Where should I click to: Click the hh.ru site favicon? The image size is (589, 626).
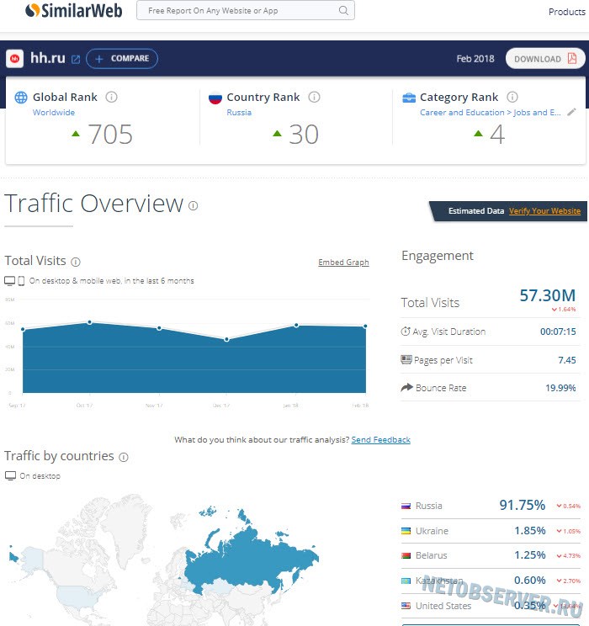tap(15, 59)
